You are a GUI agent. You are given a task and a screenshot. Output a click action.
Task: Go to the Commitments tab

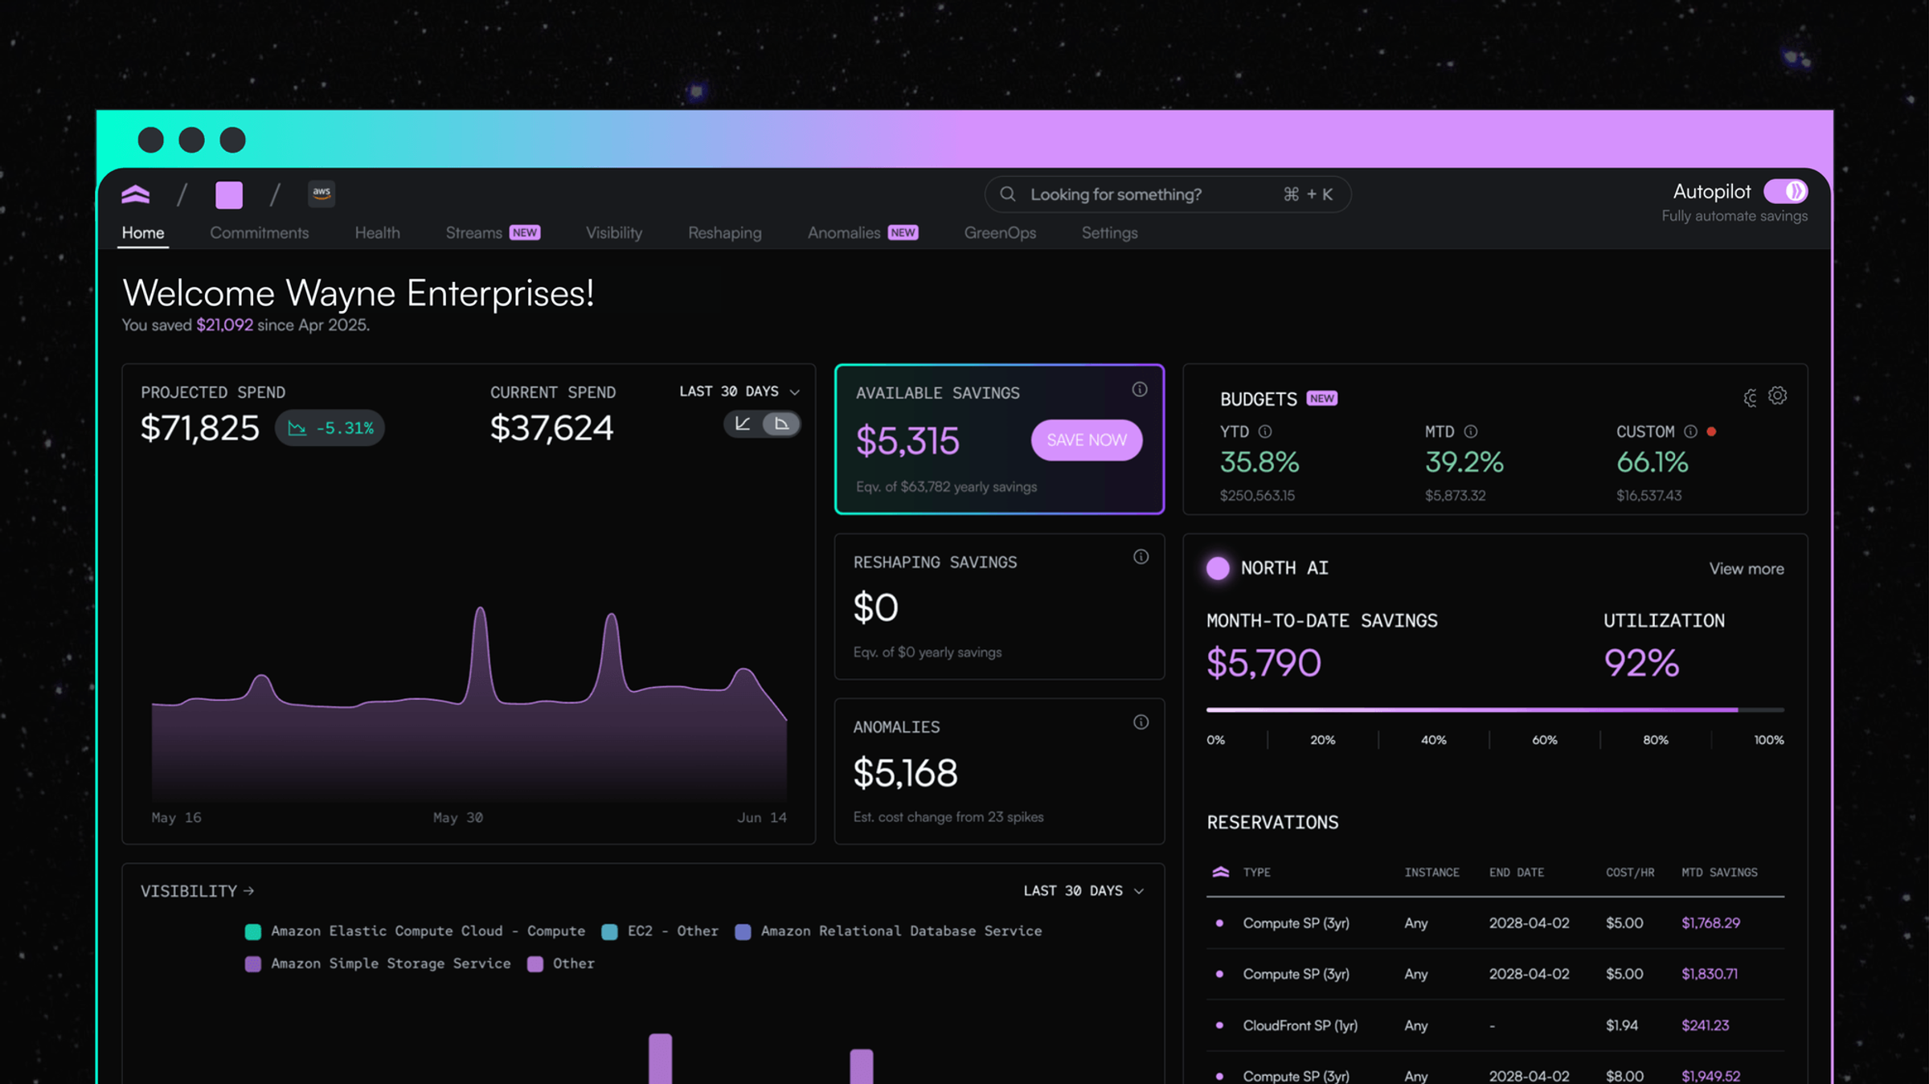(260, 233)
